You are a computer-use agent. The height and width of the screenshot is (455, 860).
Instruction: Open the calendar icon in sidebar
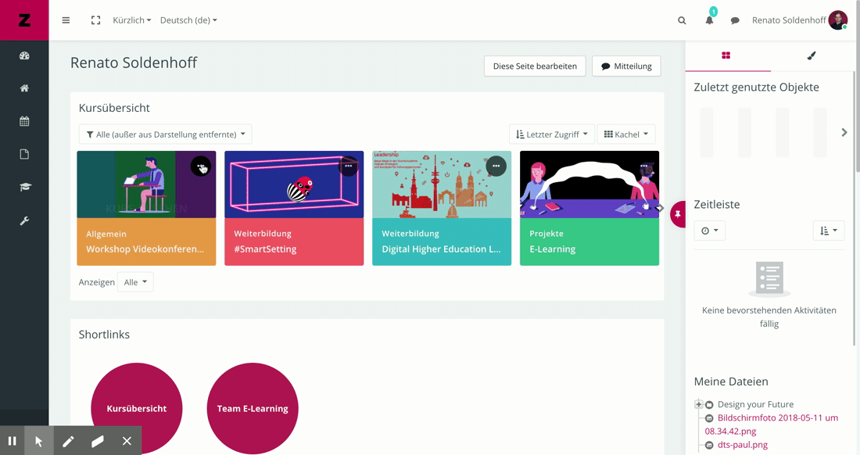(x=24, y=121)
